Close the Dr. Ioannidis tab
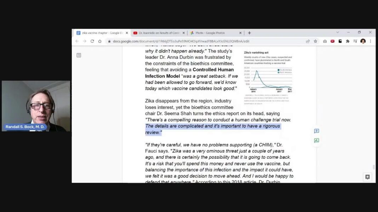This screenshot has height=212, width=378. click(x=184, y=33)
